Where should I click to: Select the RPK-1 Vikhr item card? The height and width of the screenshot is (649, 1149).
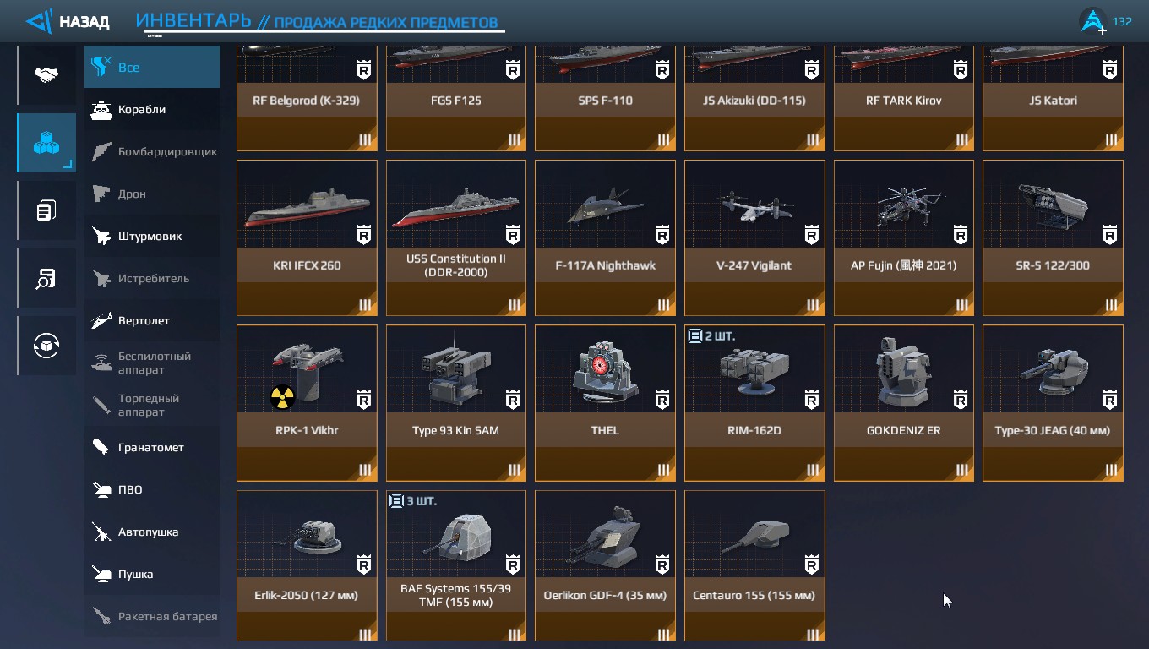307,402
